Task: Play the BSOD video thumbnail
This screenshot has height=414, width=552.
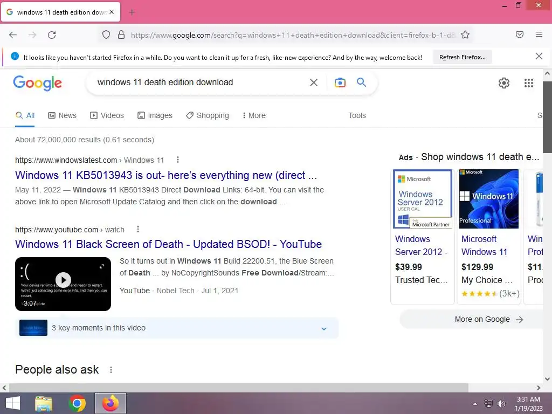Action: coord(63,284)
